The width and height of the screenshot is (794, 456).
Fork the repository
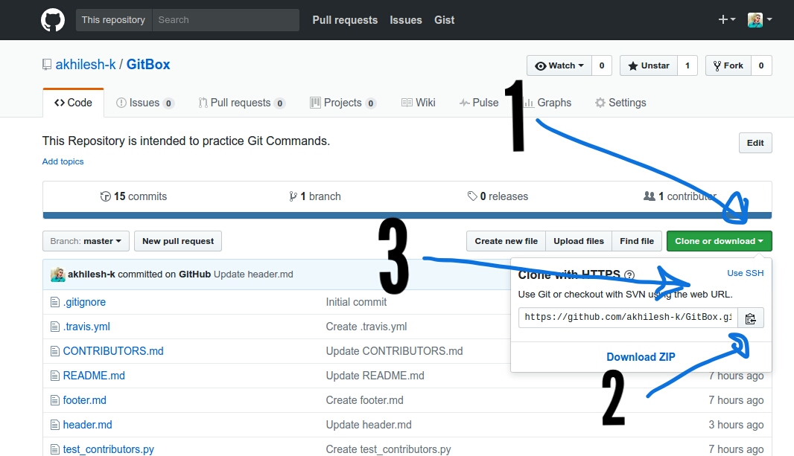728,65
